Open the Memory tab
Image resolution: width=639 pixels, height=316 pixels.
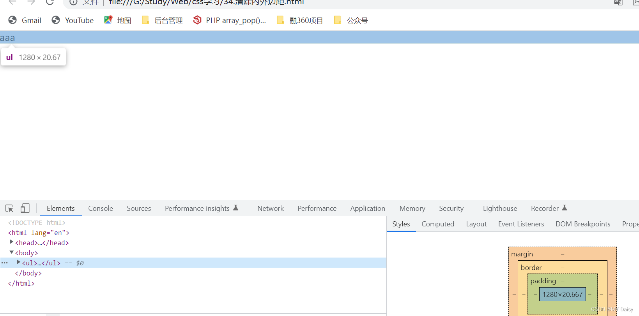pos(412,208)
